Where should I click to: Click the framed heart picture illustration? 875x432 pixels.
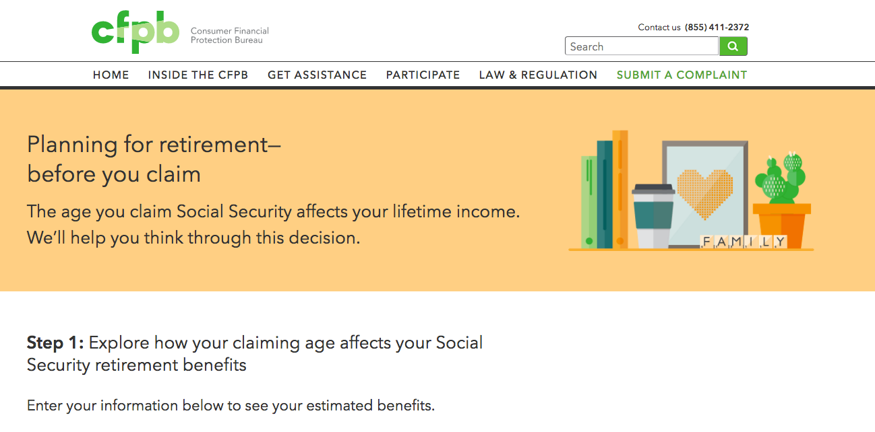[704, 192]
